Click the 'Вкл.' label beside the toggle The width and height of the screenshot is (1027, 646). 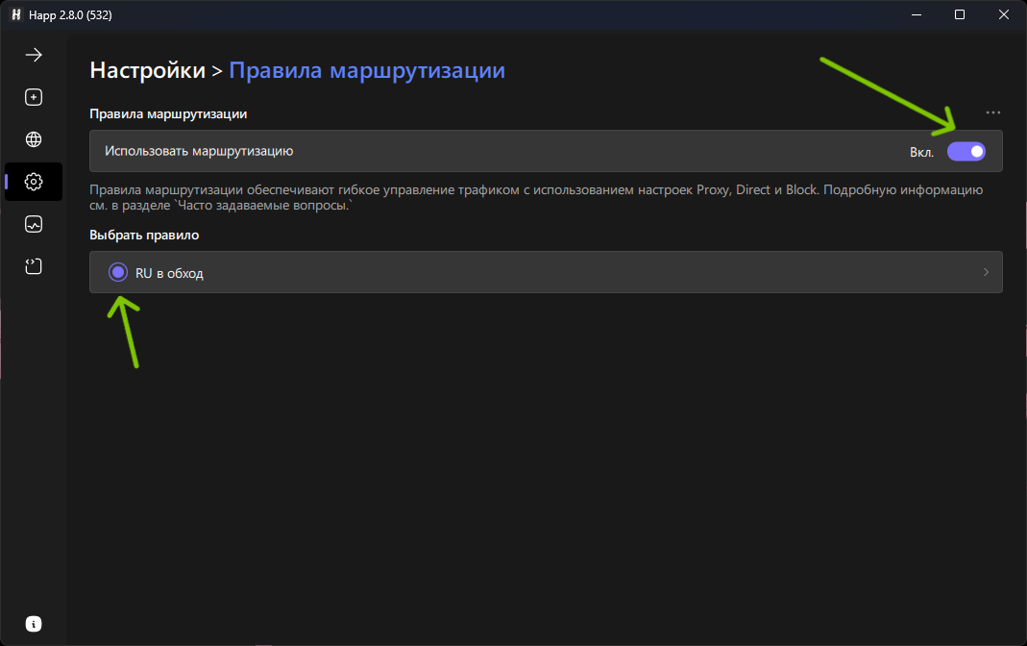click(921, 152)
